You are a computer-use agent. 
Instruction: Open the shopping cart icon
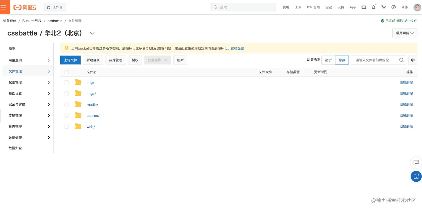(383, 7)
